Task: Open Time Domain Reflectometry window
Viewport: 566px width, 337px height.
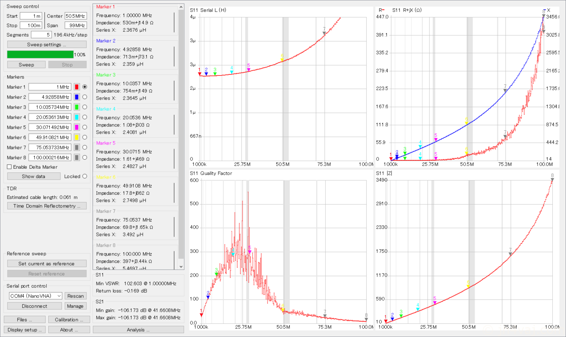Action: [47, 206]
